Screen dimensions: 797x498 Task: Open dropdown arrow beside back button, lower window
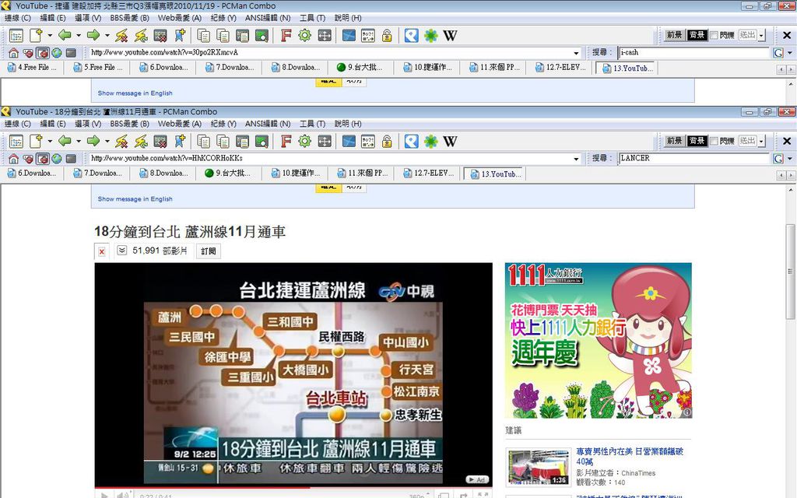pos(79,142)
